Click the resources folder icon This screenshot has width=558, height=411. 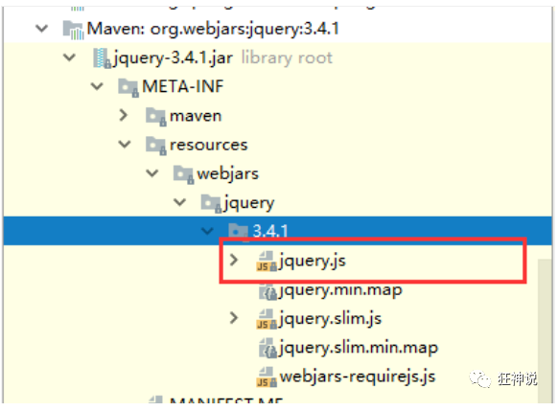click(156, 146)
